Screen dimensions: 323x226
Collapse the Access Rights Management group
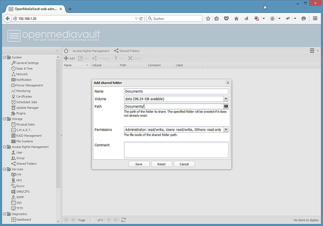(5, 147)
